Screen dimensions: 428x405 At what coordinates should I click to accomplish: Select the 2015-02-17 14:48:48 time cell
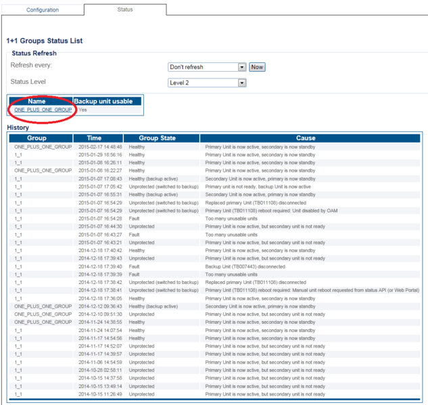click(x=100, y=147)
